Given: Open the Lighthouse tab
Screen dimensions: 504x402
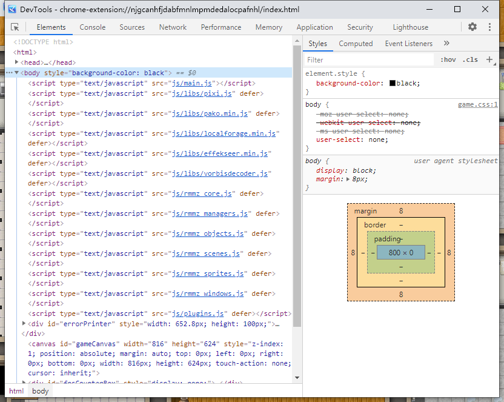Looking at the screenshot, I should coord(411,27).
